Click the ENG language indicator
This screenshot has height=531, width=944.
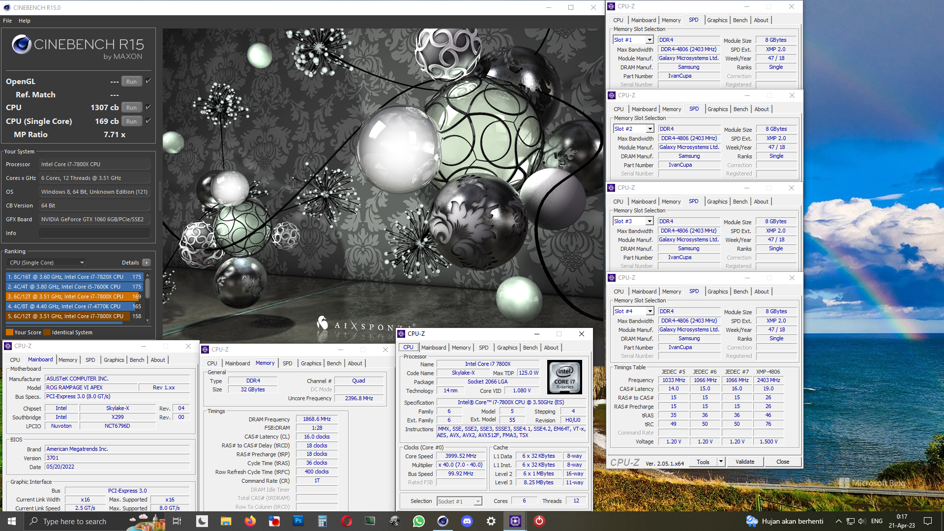[877, 521]
